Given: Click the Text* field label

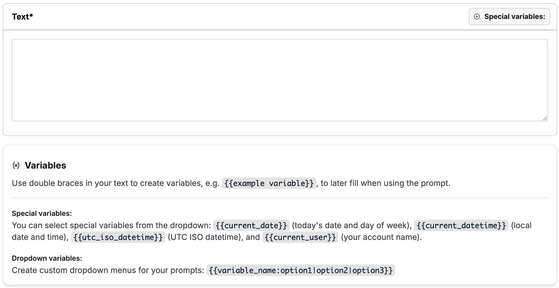Looking at the screenshot, I should tap(22, 17).
